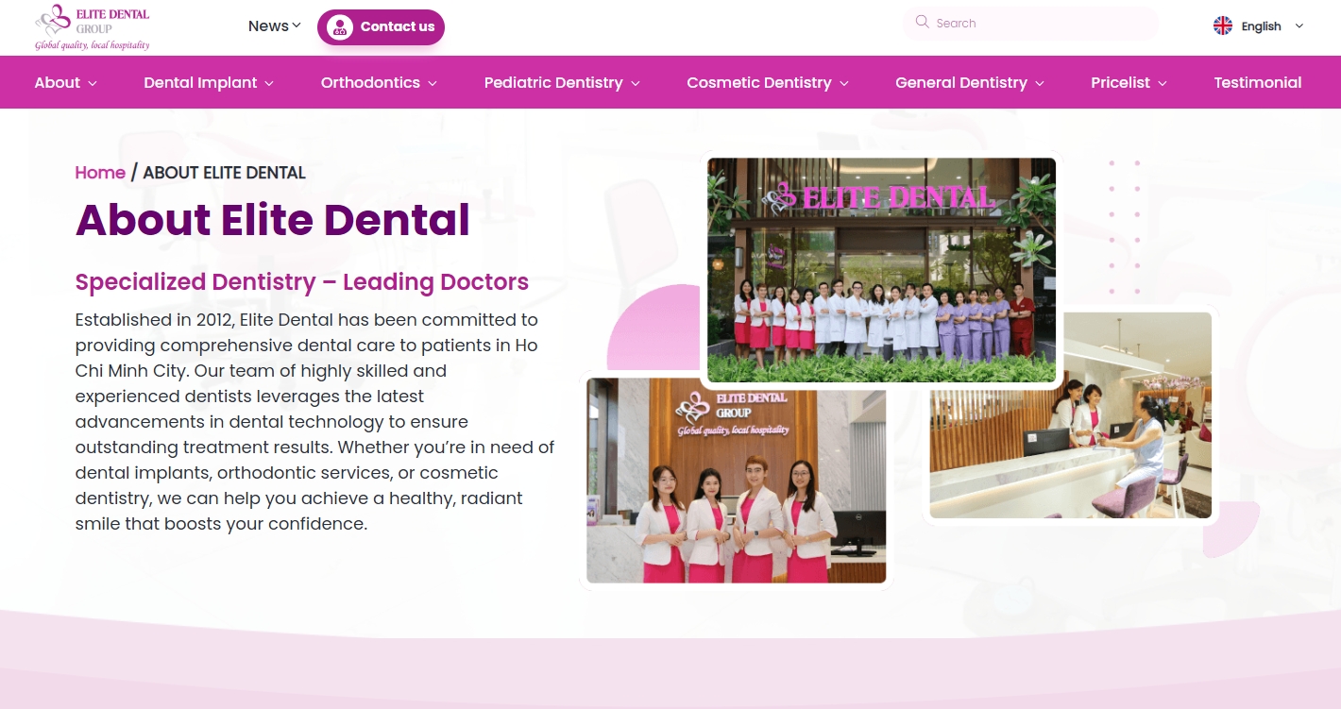The width and height of the screenshot is (1341, 709).
Task: Expand the Pediatric Dentistry menu chevron
Action: pyautogui.click(x=636, y=83)
